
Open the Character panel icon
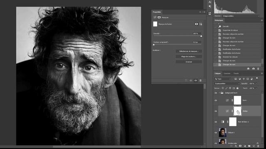point(210,2)
